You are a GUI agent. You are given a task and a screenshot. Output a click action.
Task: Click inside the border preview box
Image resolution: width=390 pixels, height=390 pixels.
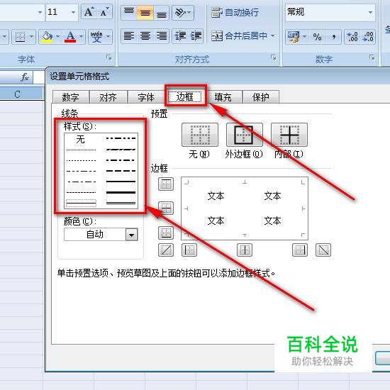pos(245,208)
